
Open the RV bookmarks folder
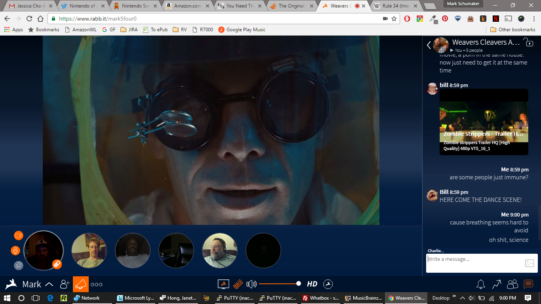pos(180,30)
